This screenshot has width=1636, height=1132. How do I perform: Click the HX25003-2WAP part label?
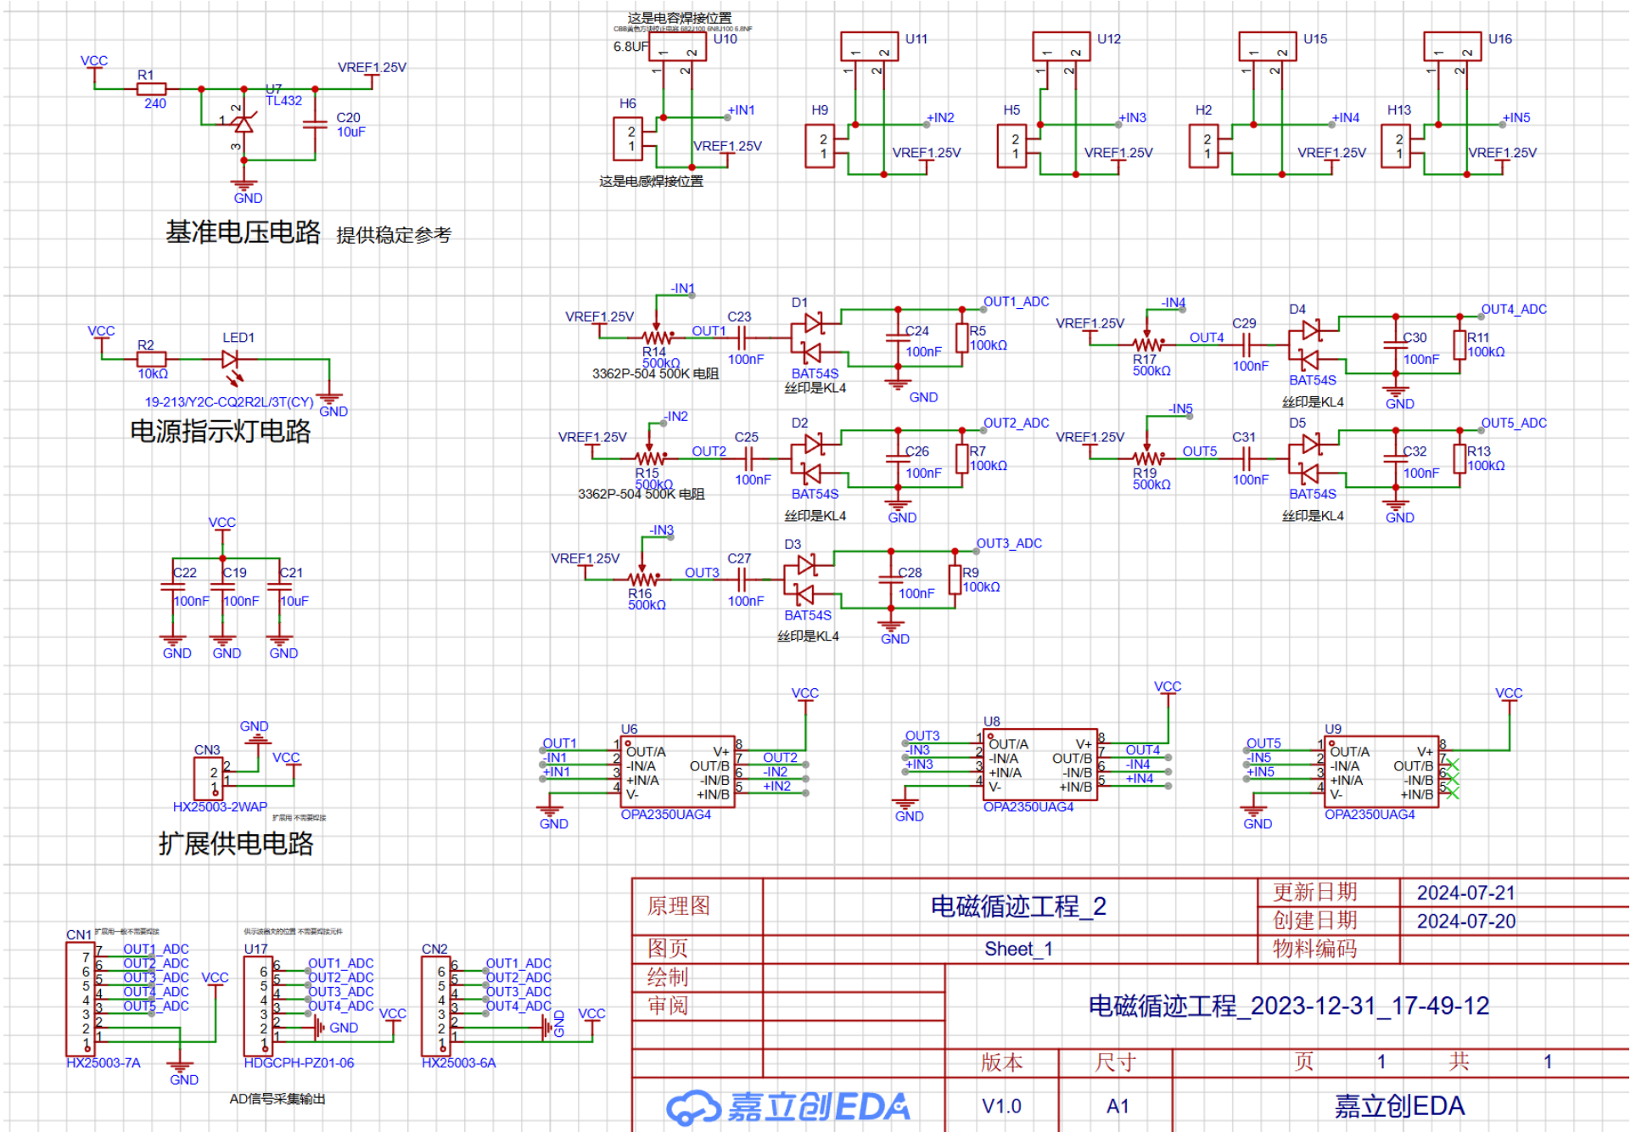point(221,808)
